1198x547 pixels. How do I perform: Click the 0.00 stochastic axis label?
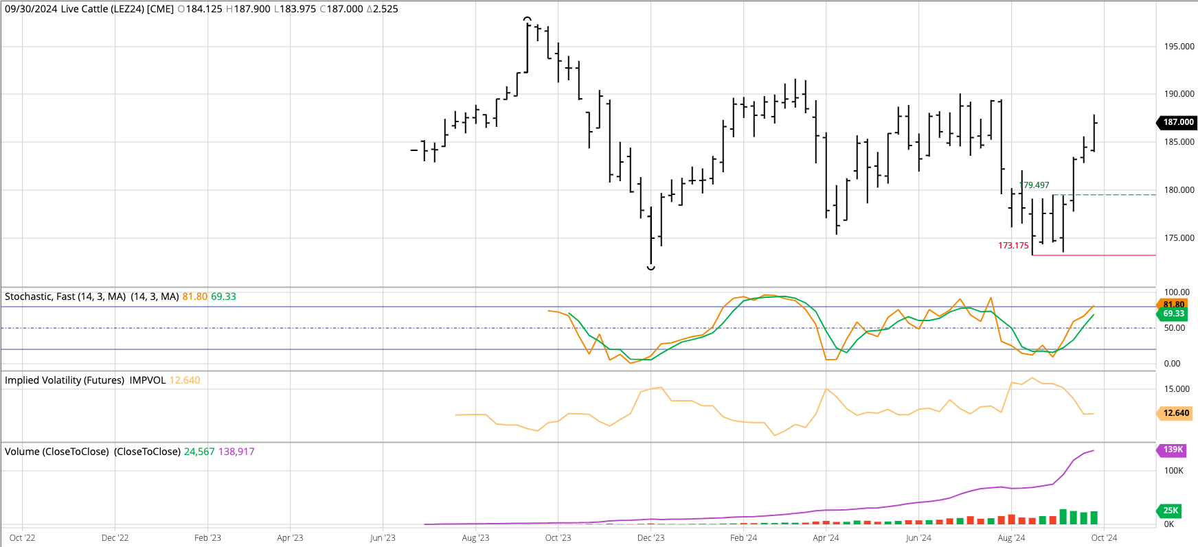1172,364
